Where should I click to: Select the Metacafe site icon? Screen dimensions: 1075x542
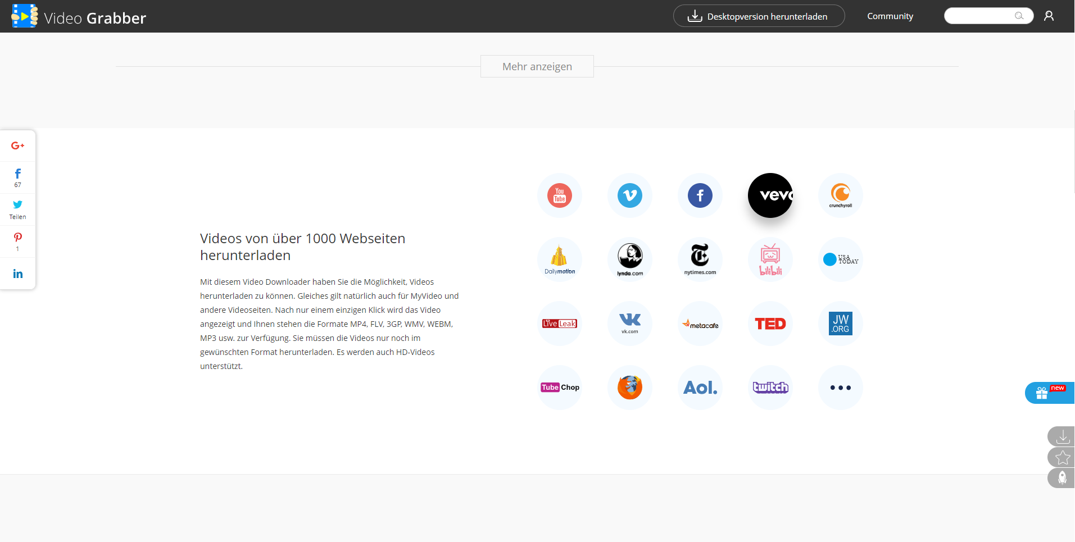[700, 324]
